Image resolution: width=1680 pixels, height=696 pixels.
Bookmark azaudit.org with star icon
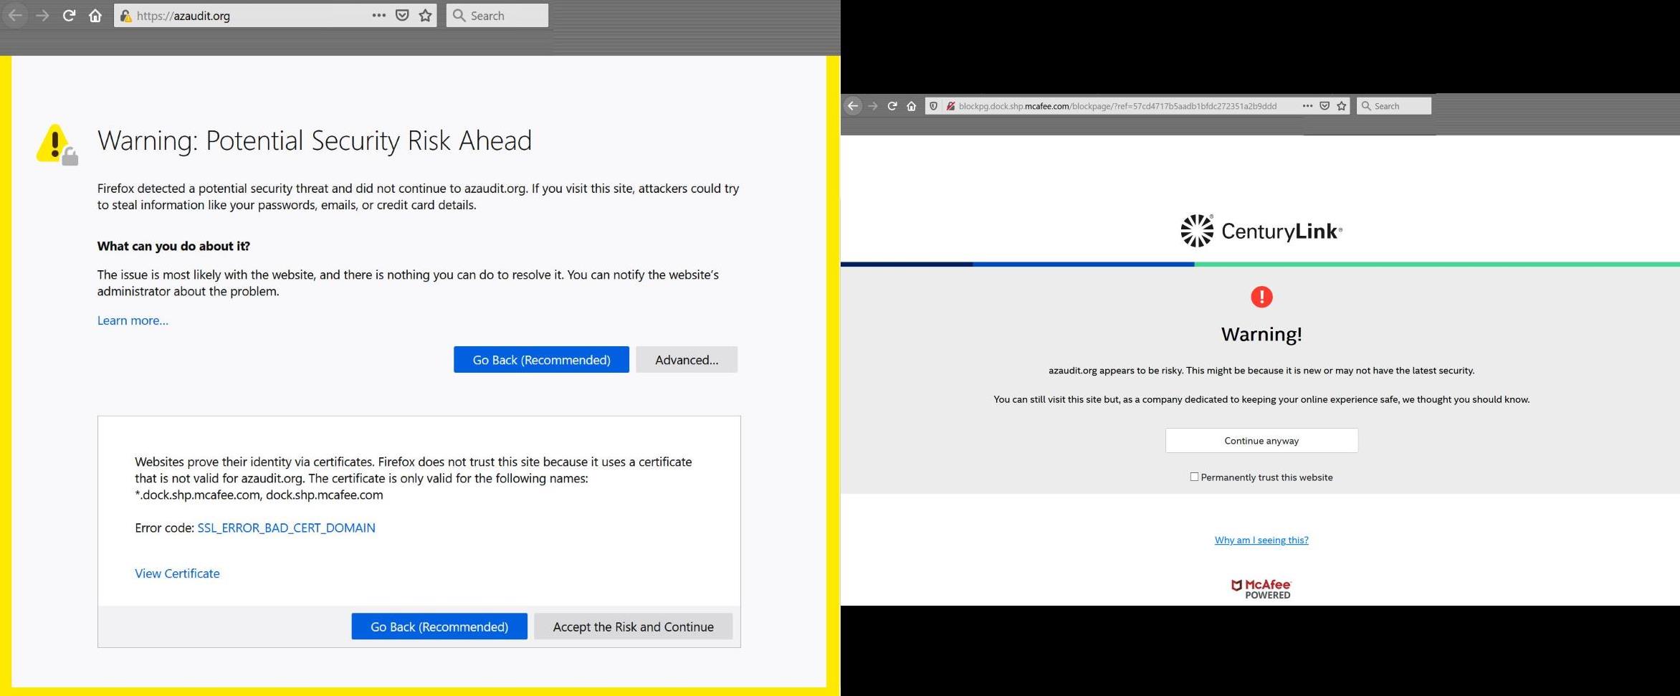tap(426, 15)
